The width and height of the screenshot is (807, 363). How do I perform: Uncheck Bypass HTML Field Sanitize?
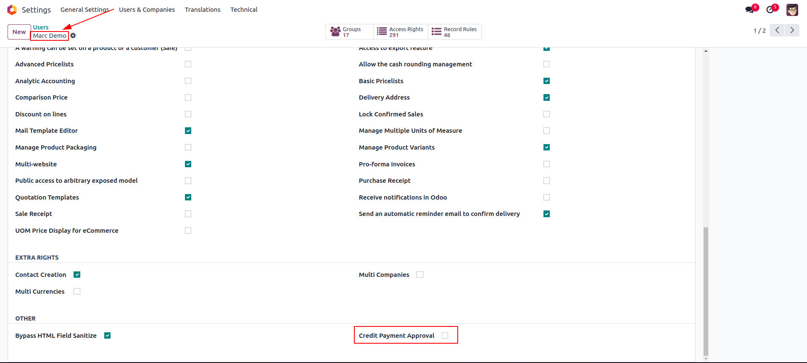click(108, 335)
